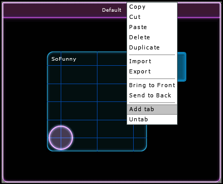This screenshot has width=223, height=184.
Task: Click the Default tab header
Action: pos(112,10)
